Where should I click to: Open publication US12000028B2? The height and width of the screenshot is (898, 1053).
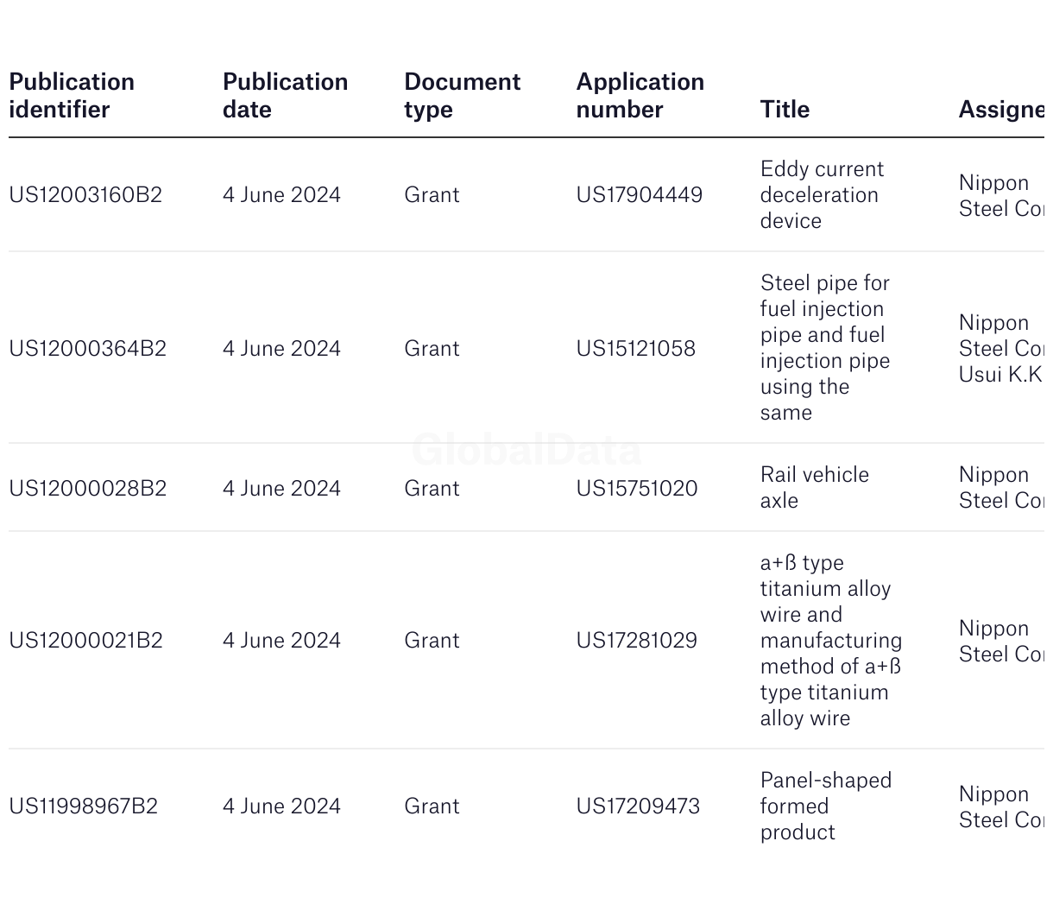point(88,489)
